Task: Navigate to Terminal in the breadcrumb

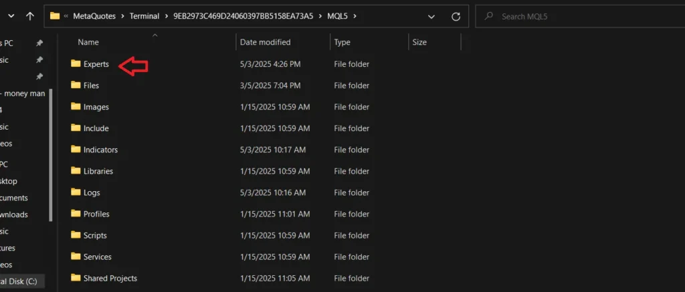Action: click(x=144, y=17)
